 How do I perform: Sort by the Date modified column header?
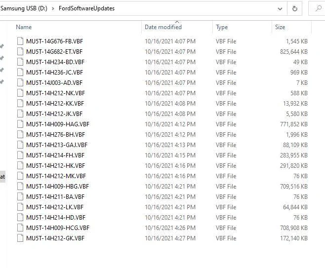point(163,27)
